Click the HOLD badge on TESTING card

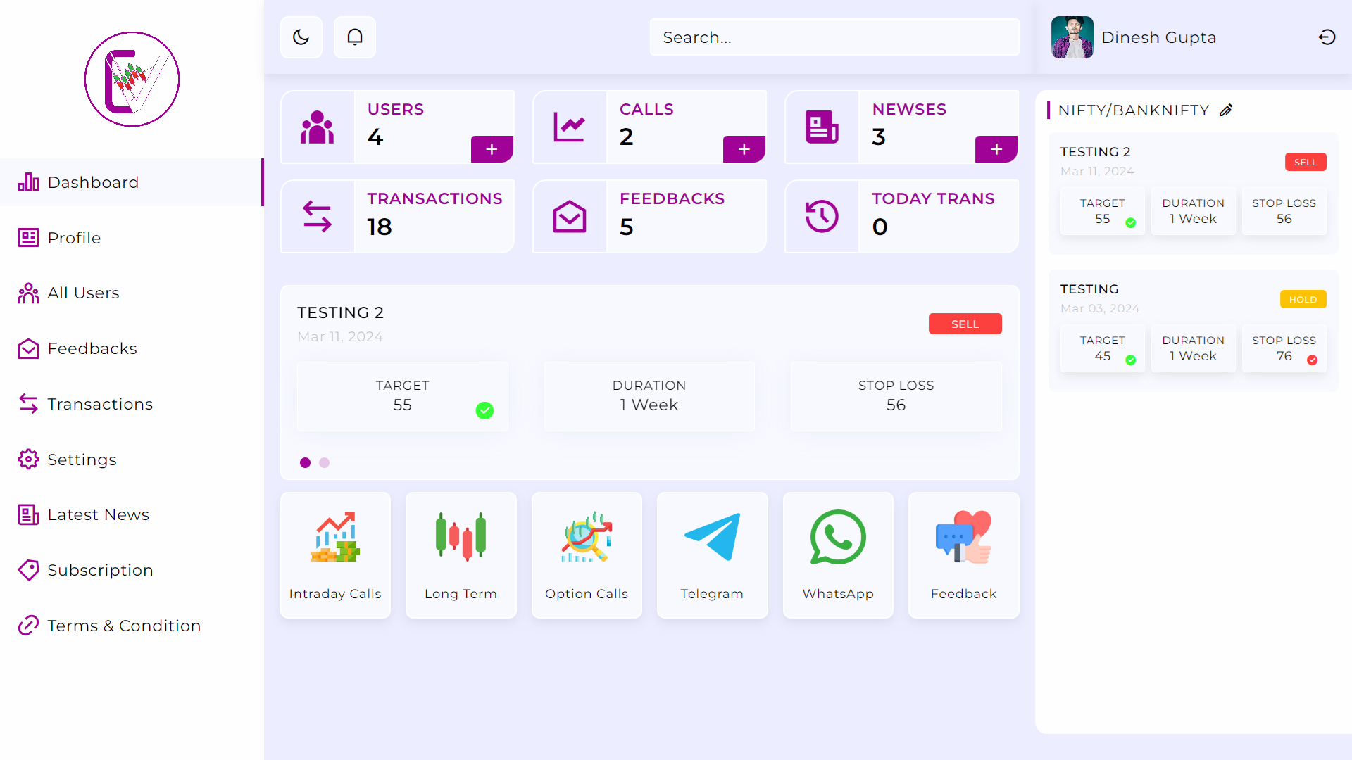point(1303,299)
